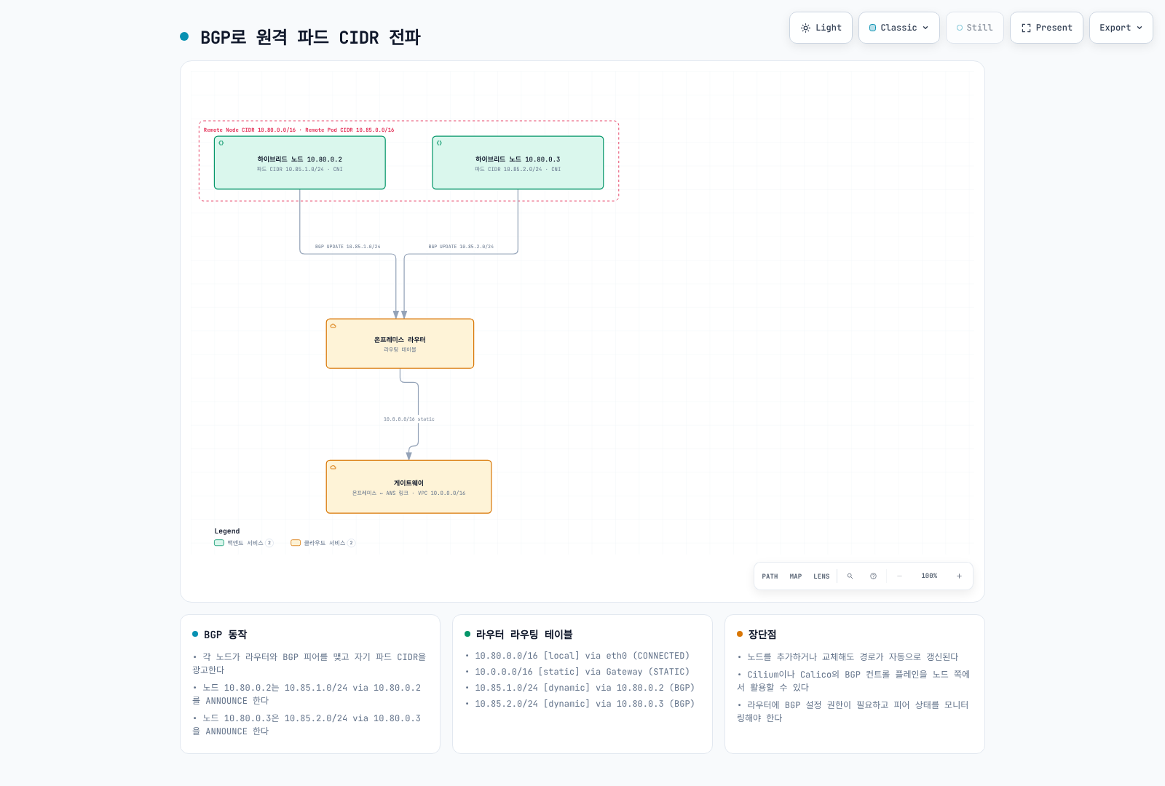This screenshot has width=1165, height=786.
Task: Click the '라우터 라우팅 테이블' card heading
Action: coord(524,635)
